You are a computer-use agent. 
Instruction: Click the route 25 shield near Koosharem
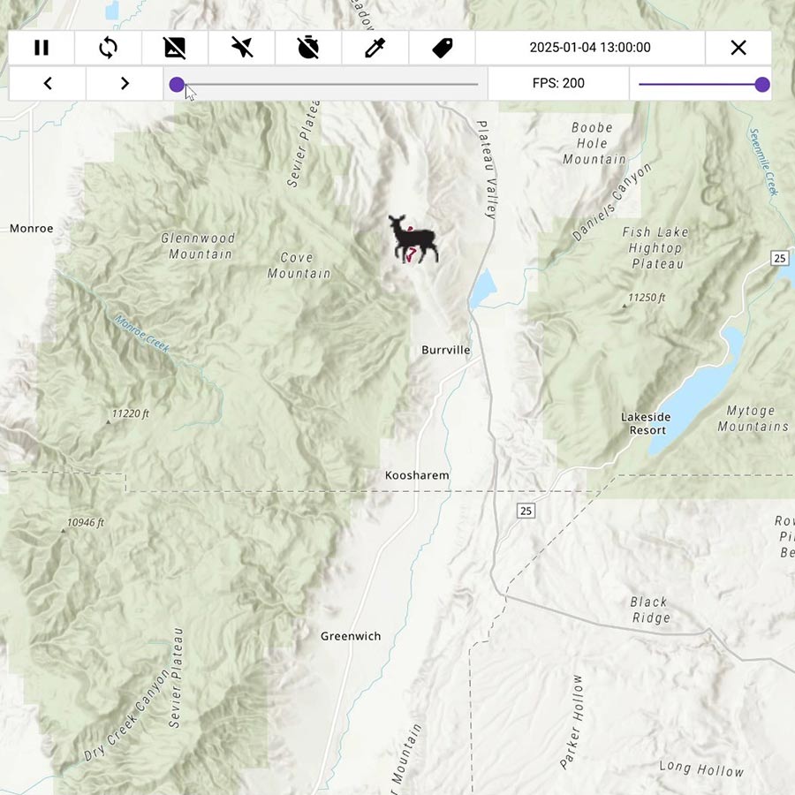pos(526,511)
